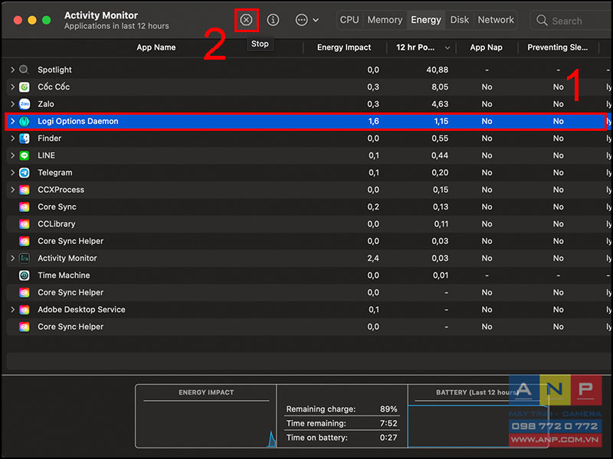Click the red close window button
Viewport: 613px width, 459px height.
pyautogui.click(x=18, y=21)
